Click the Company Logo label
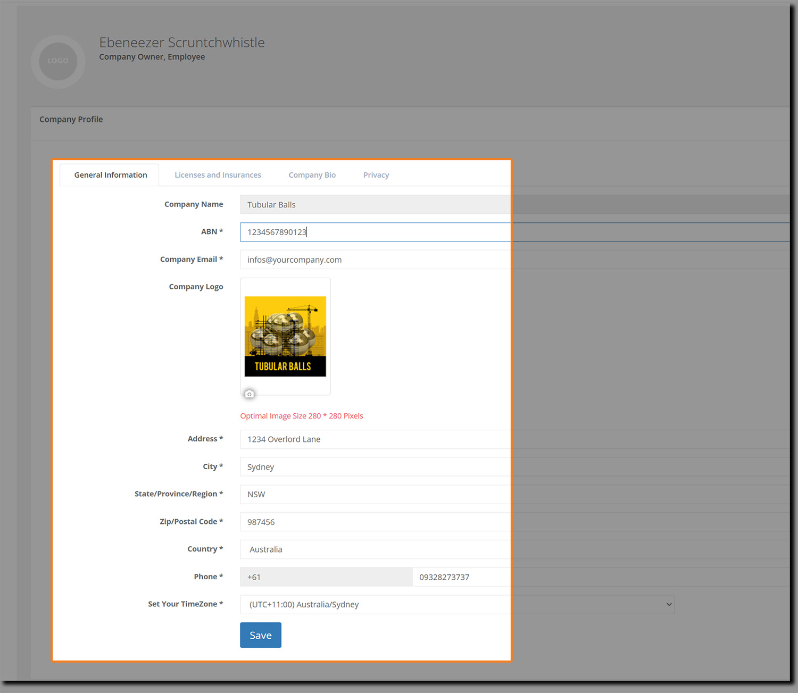Screen dimensions: 798x693 [x=196, y=287]
